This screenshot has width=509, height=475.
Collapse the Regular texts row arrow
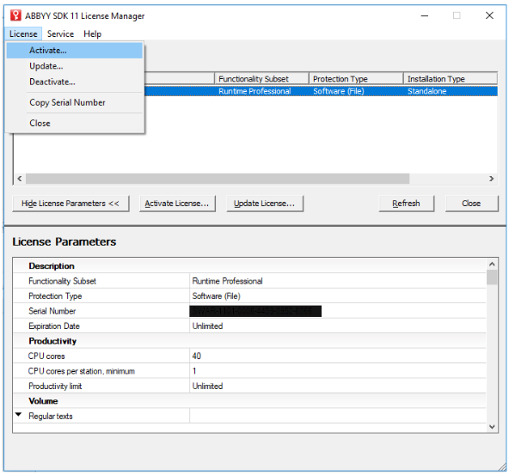pos(19,415)
